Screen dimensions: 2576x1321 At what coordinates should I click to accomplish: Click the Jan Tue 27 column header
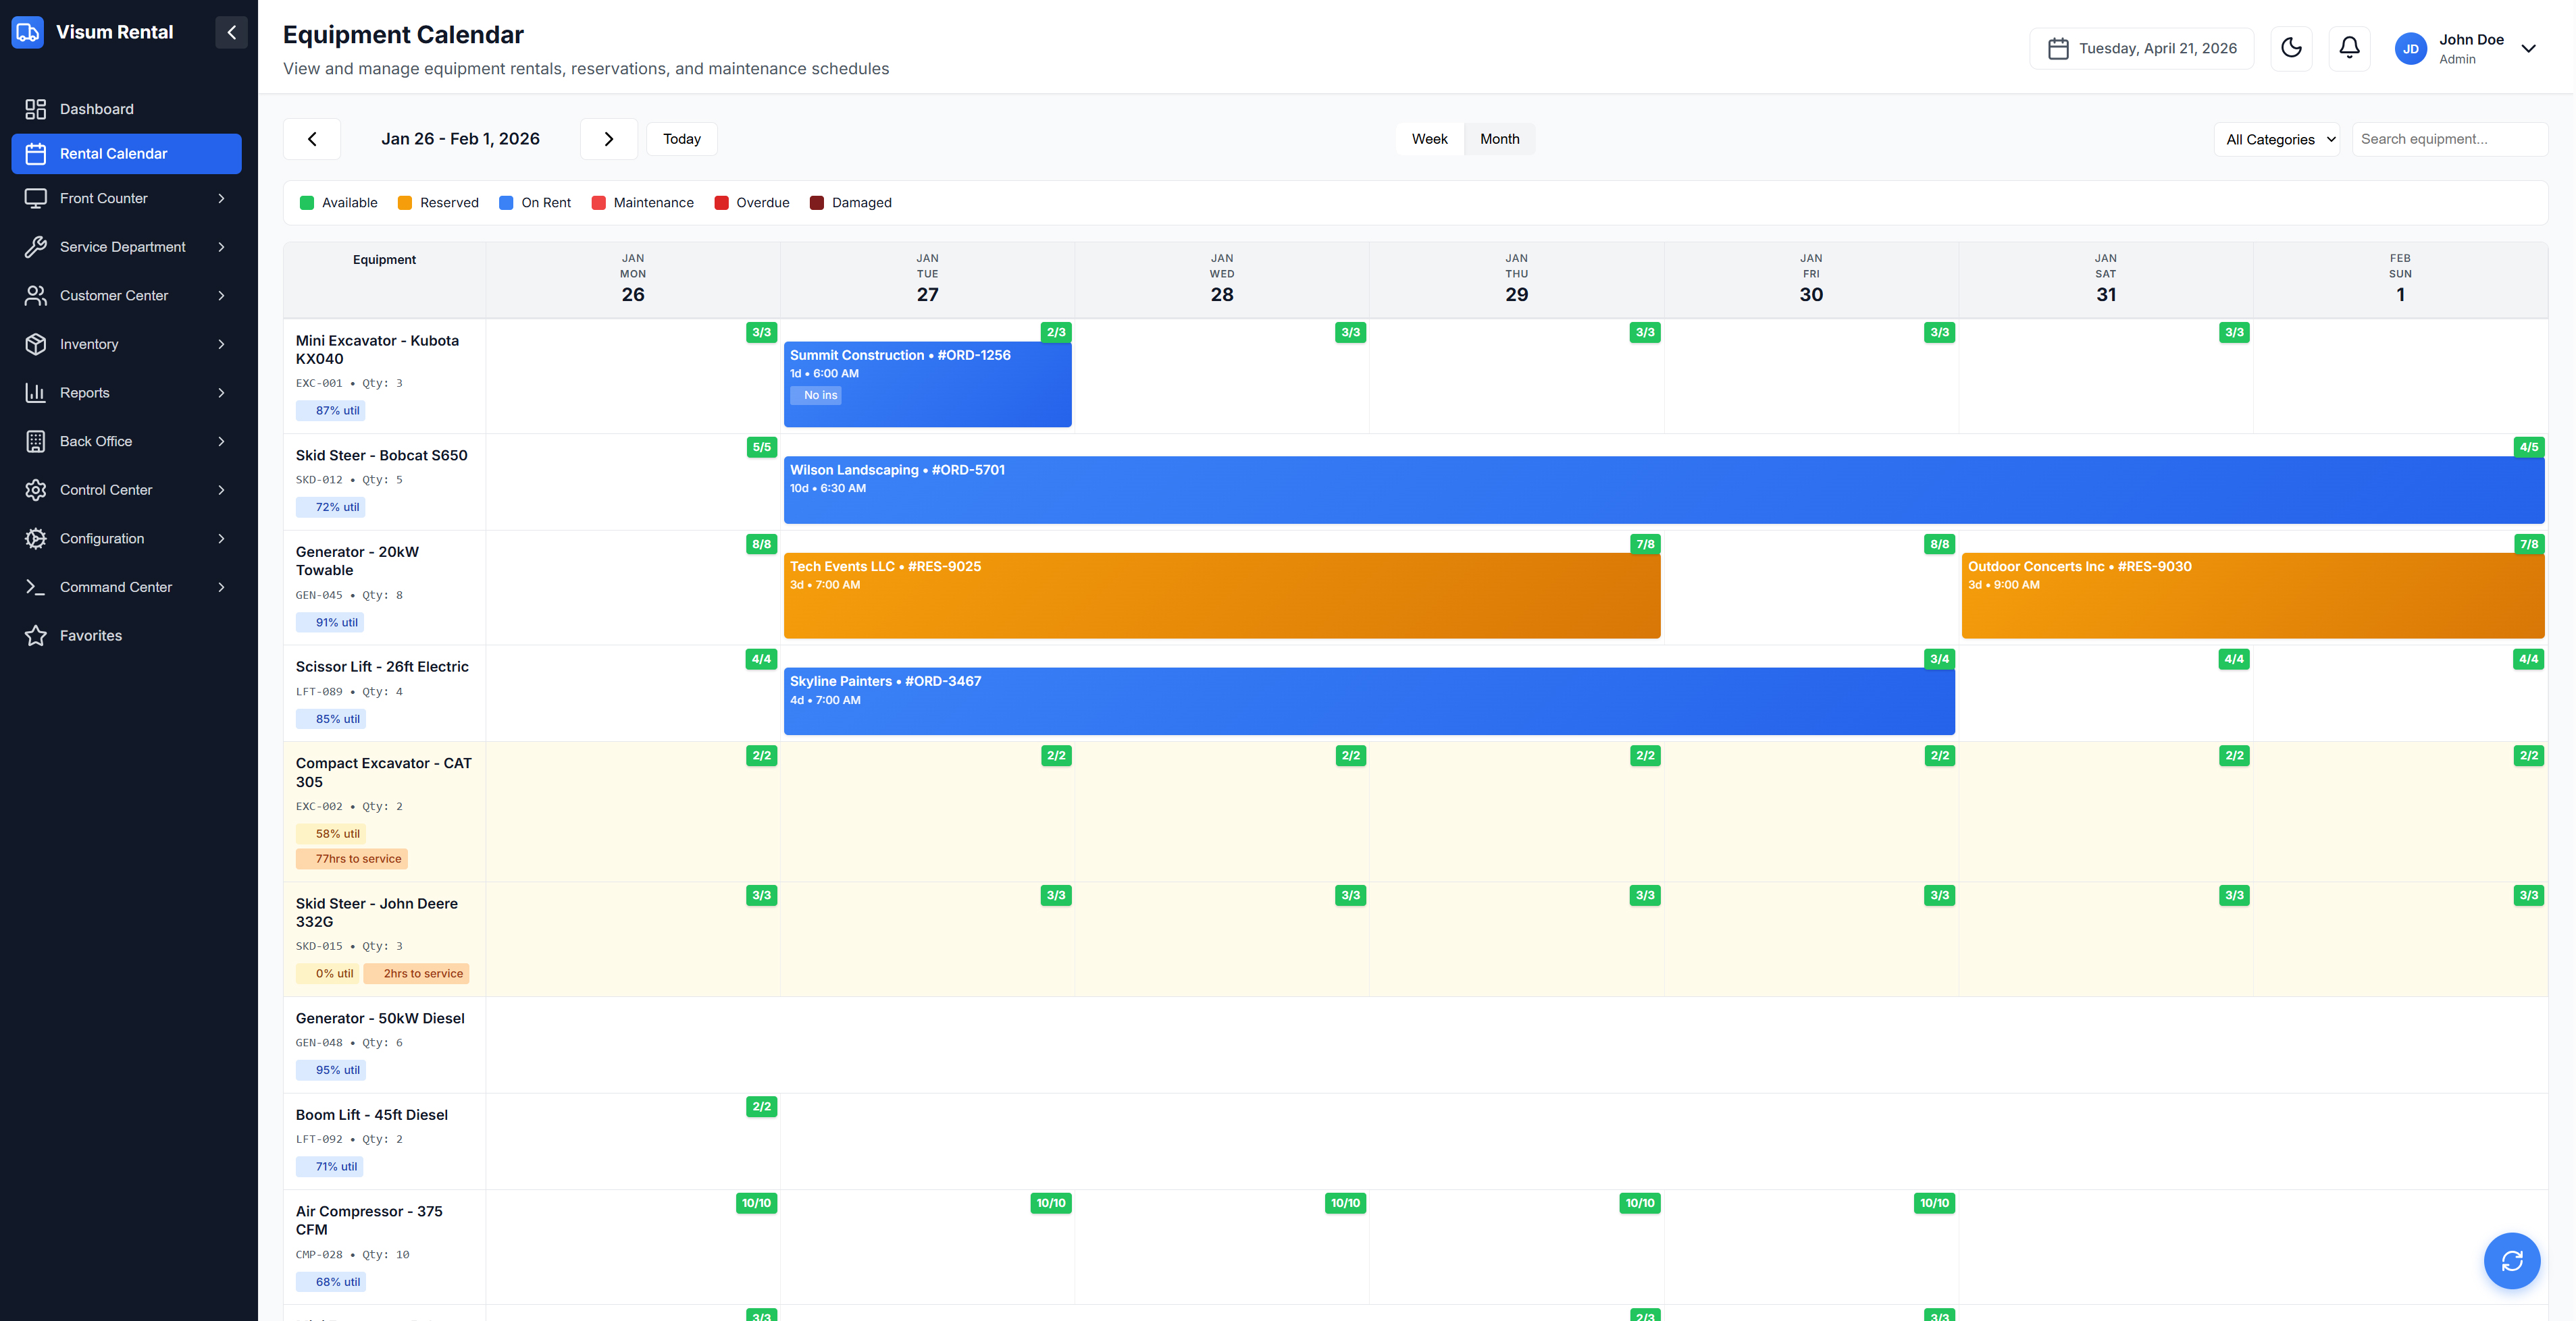[927, 279]
